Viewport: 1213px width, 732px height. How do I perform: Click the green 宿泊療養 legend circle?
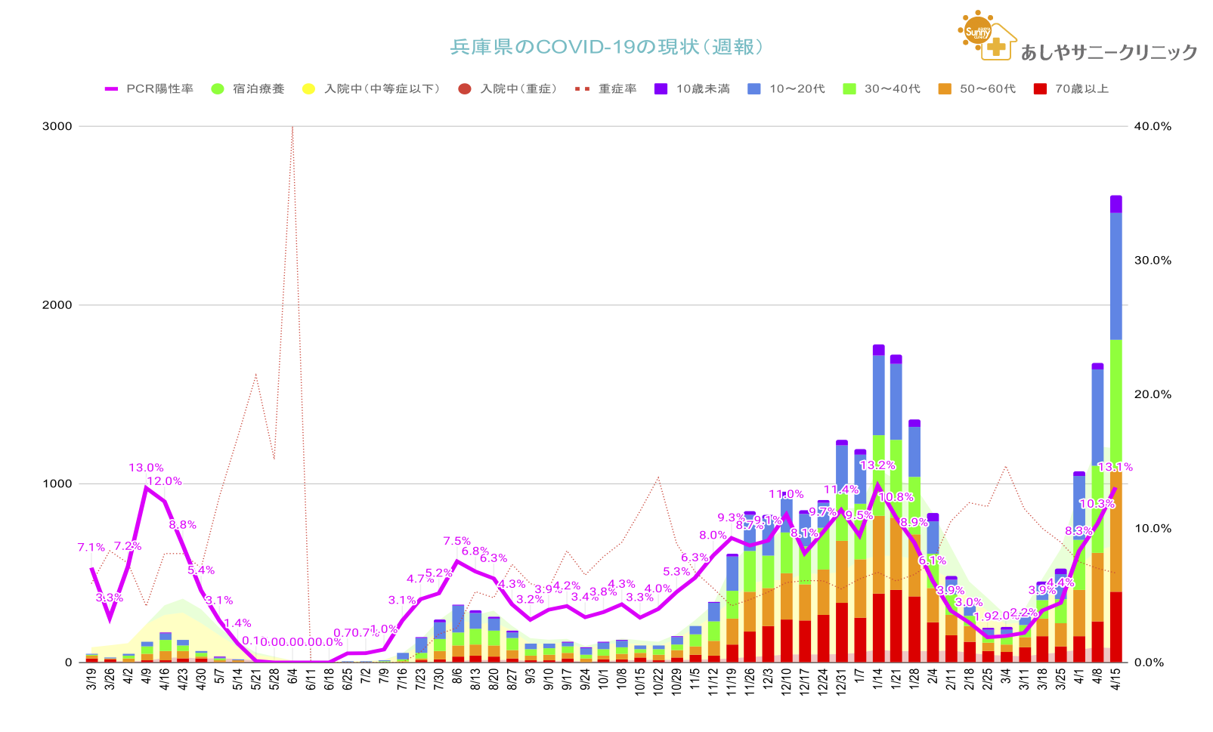[x=218, y=89]
